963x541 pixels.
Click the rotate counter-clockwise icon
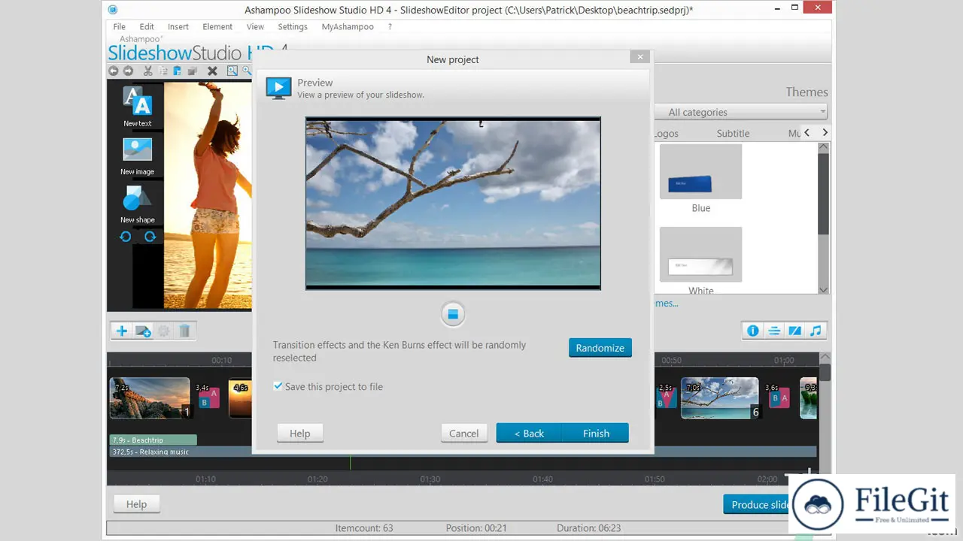pos(126,236)
